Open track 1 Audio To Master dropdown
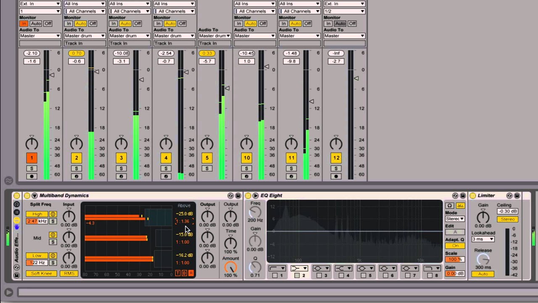 point(40,36)
